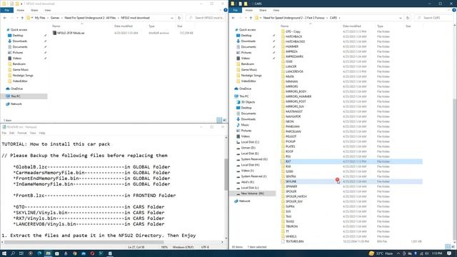
Task: Open address bar history dropdown in CARS window
Action: [401, 18]
